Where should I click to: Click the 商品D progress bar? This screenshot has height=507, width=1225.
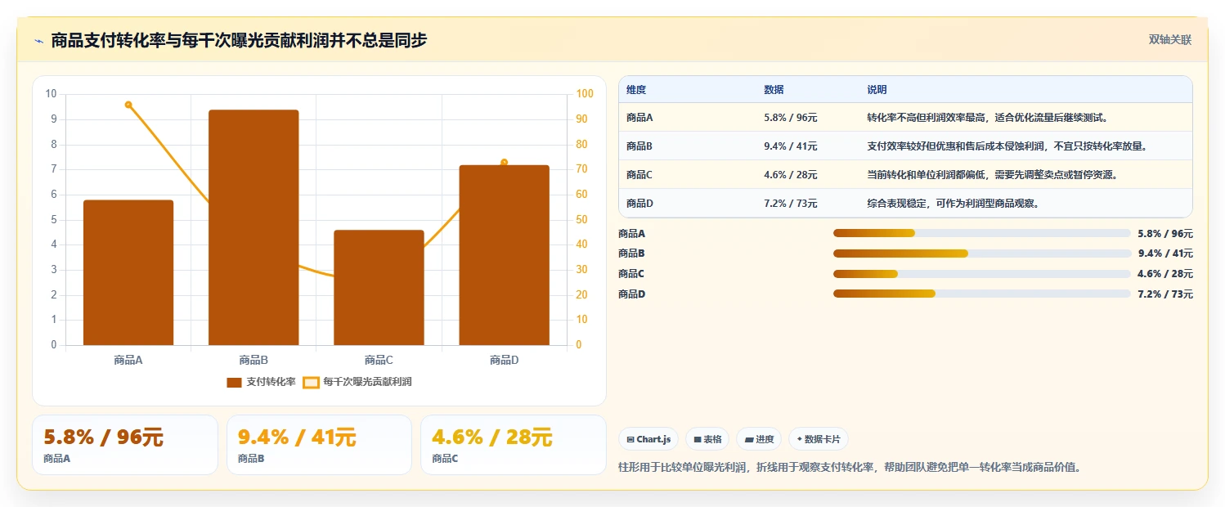tap(982, 294)
